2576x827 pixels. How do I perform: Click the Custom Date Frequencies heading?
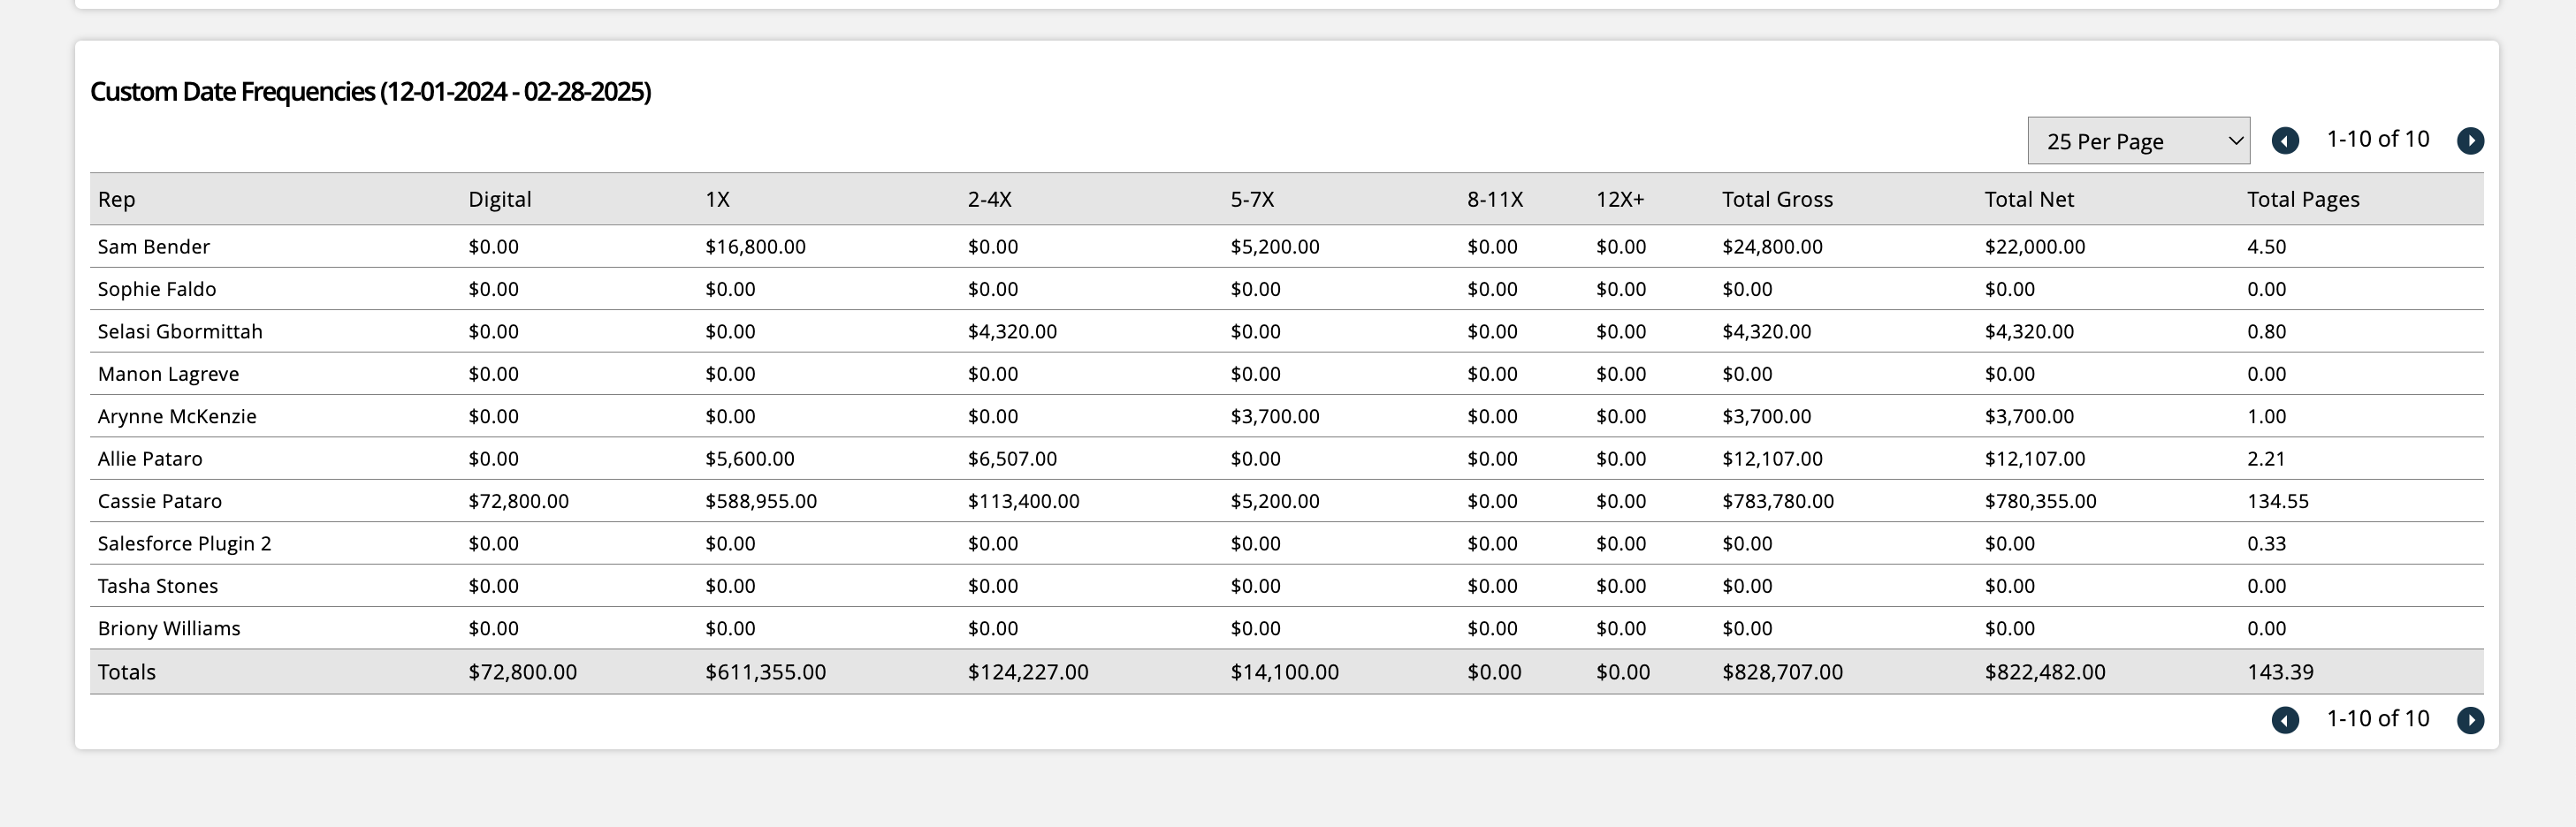coord(370,92)
